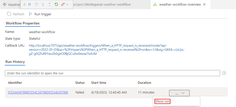
Task: Click the Workflow Properties heading
Action: [x=23, y=23]
